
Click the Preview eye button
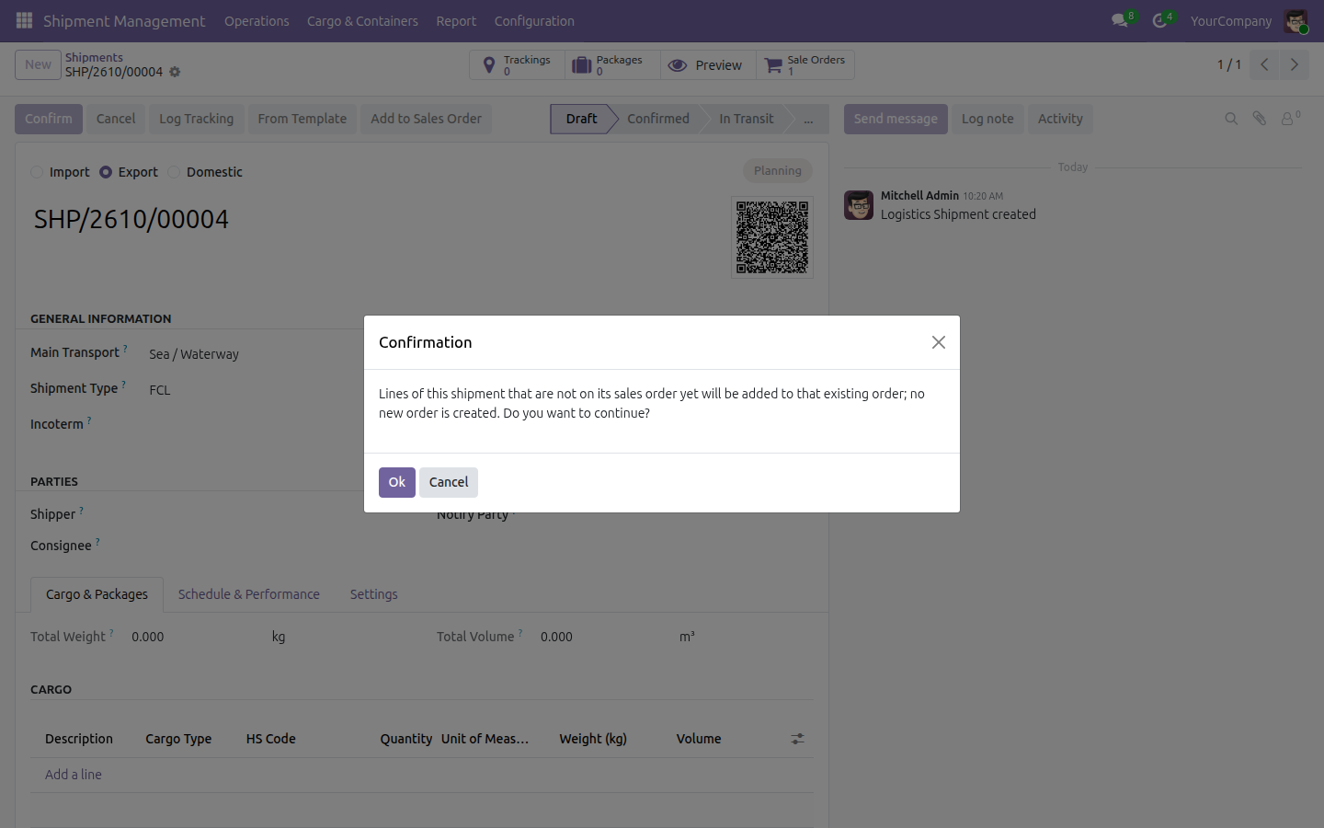[x=708, y=65]
